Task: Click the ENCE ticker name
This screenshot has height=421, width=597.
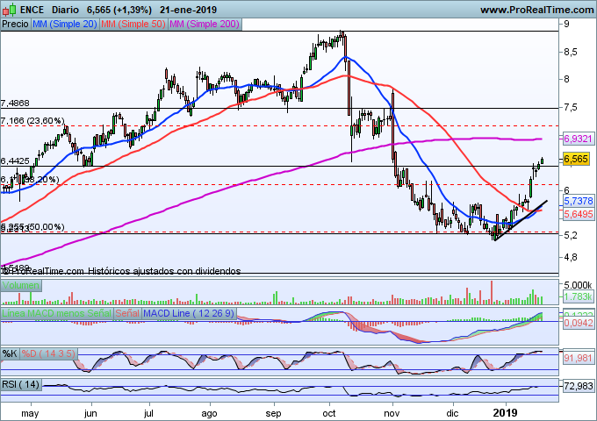Action: (x=35, y=9)
